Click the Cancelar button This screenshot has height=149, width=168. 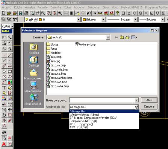point(149,107)
